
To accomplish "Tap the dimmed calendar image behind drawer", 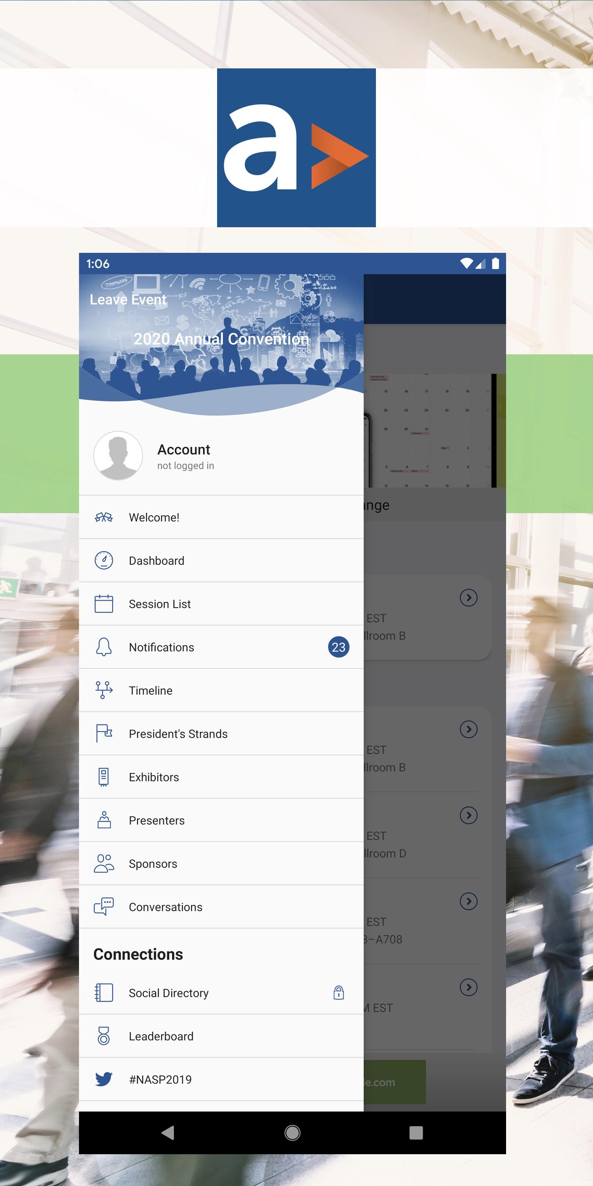I will point(434,431).
